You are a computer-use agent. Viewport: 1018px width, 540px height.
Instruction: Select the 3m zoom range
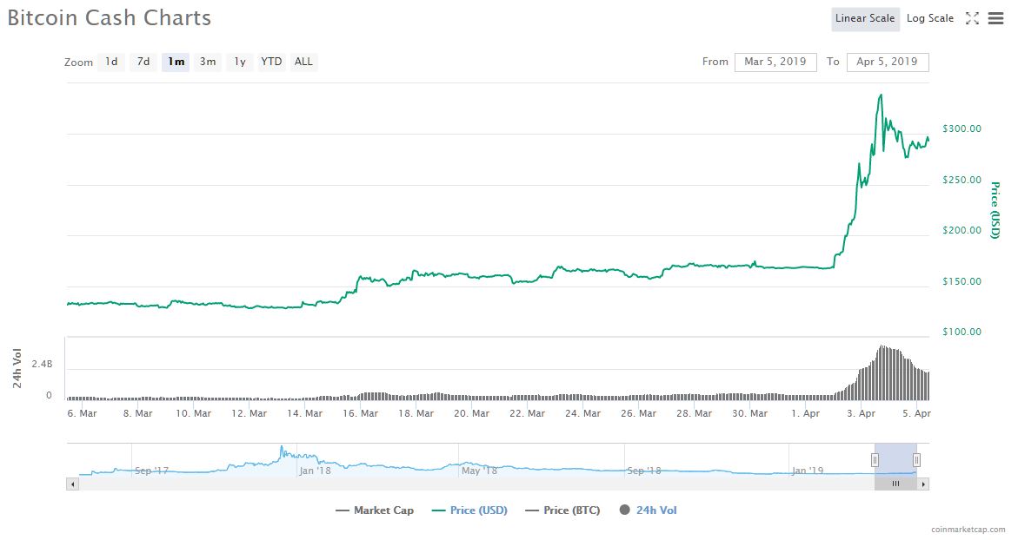(208, 62)
